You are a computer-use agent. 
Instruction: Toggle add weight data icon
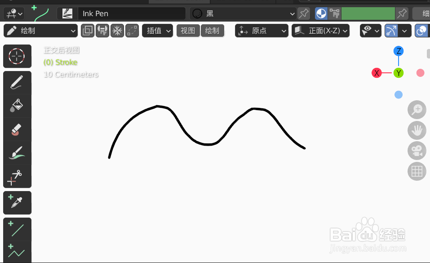[x=102, y=31]
